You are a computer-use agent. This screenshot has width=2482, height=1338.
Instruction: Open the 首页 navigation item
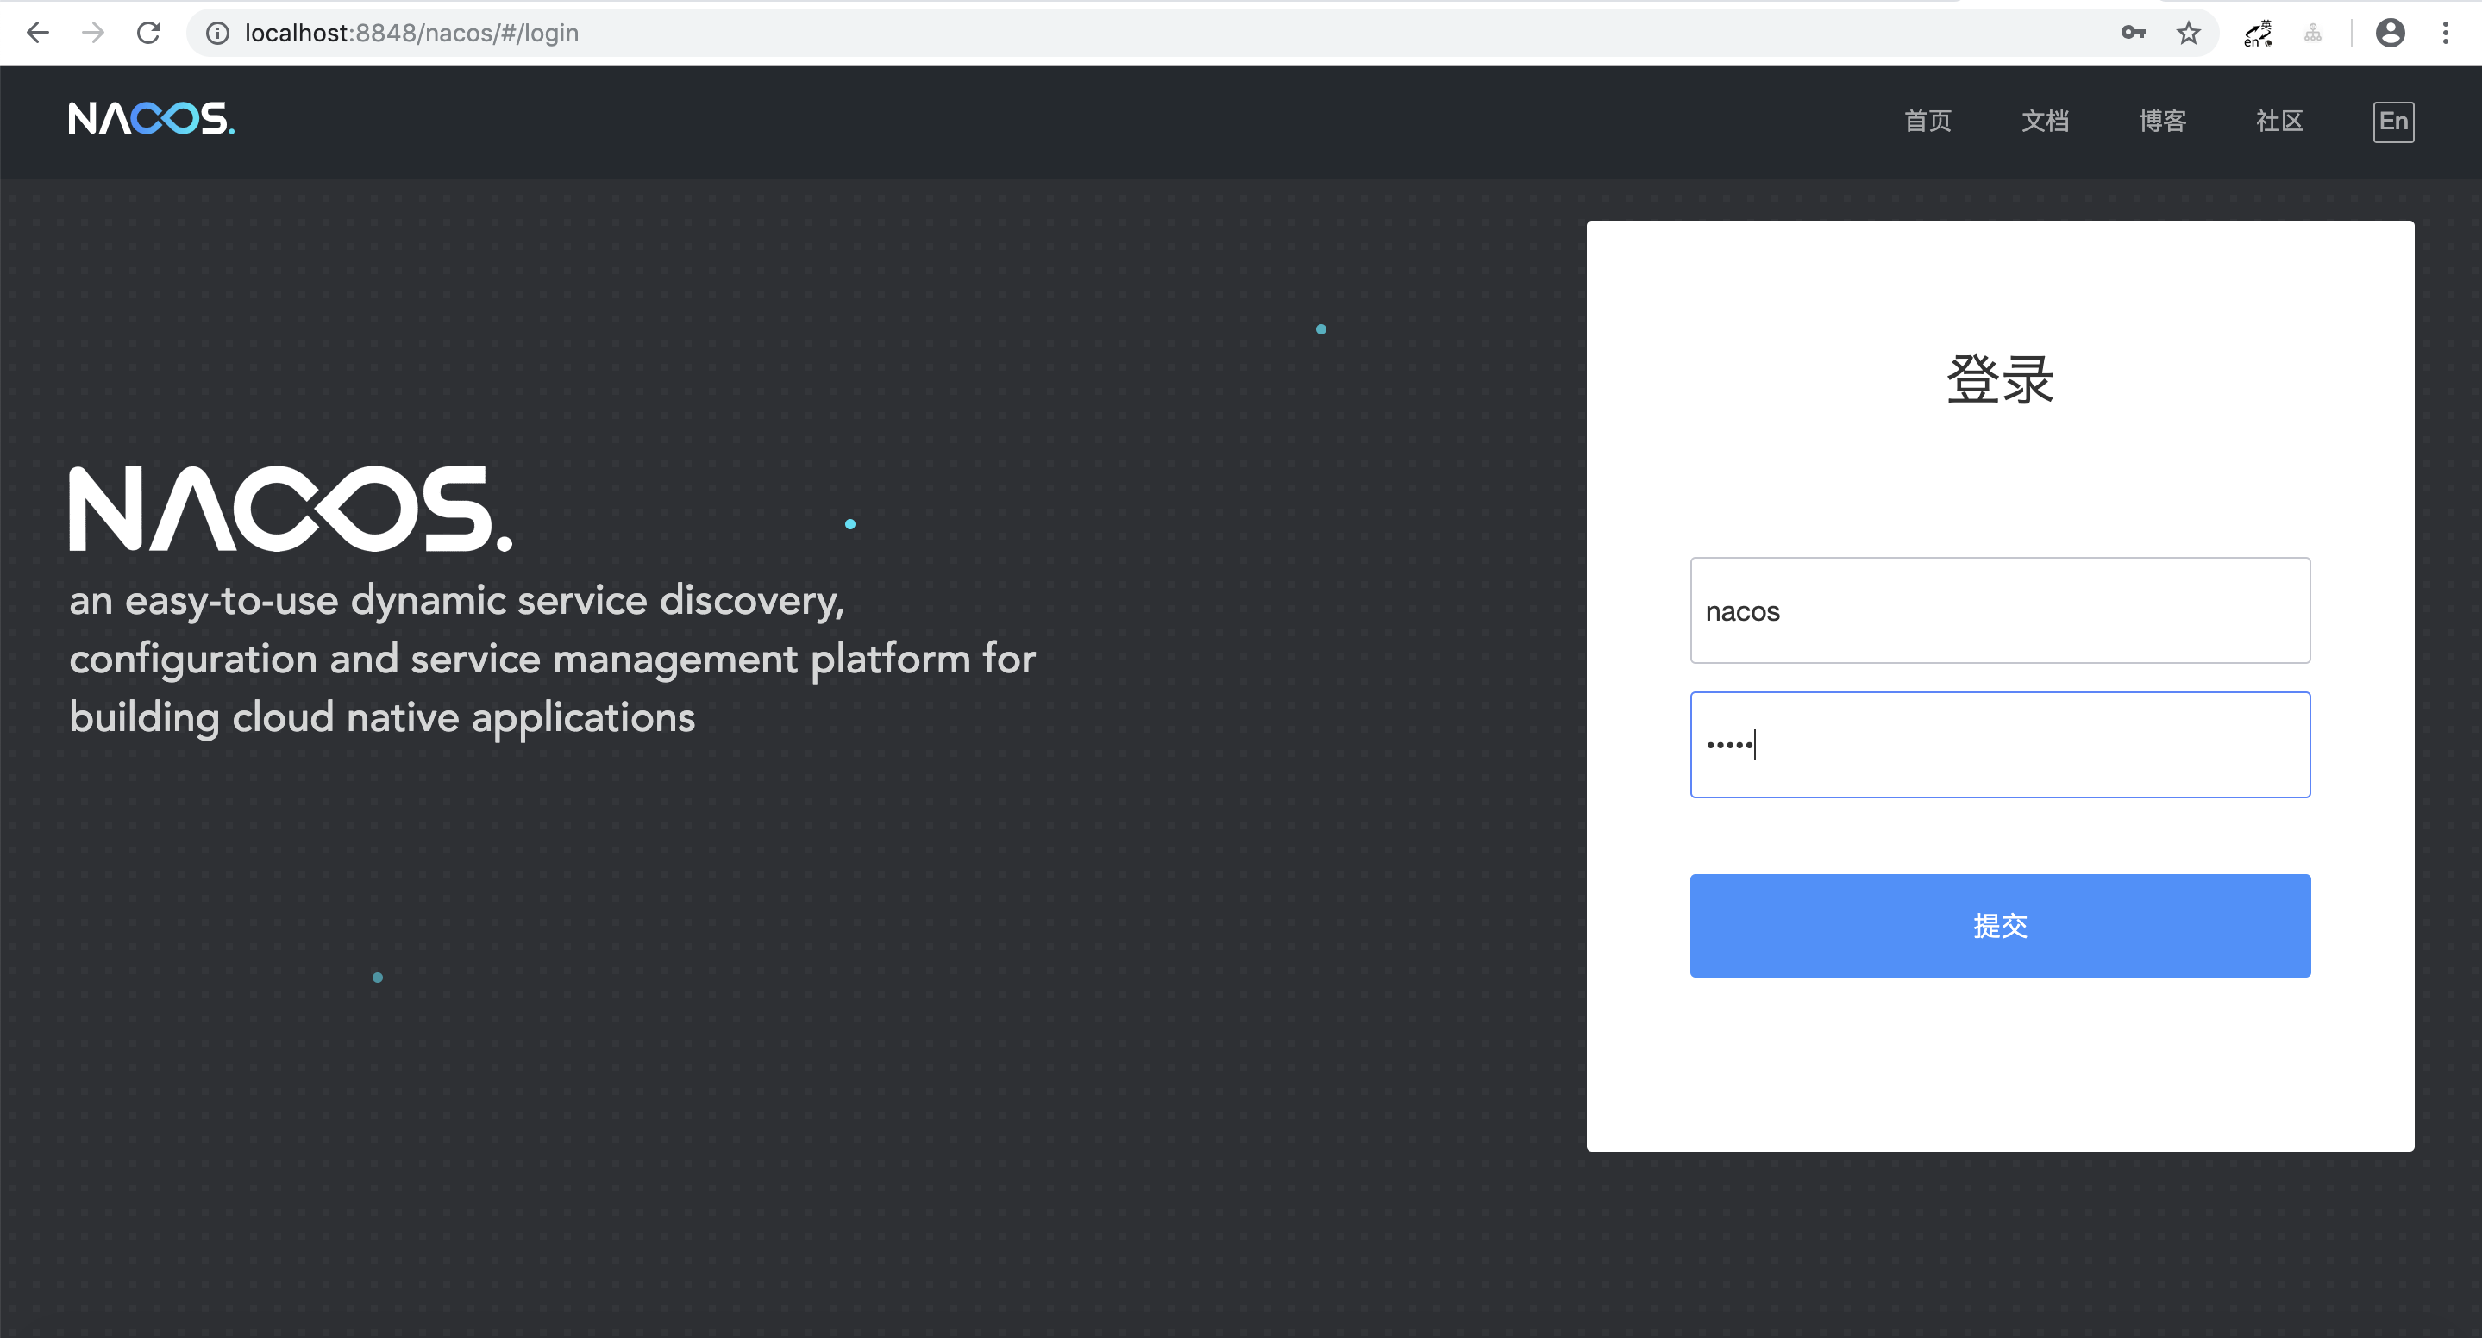coord(1927,122)
